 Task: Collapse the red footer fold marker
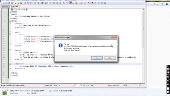pos(10,64)
